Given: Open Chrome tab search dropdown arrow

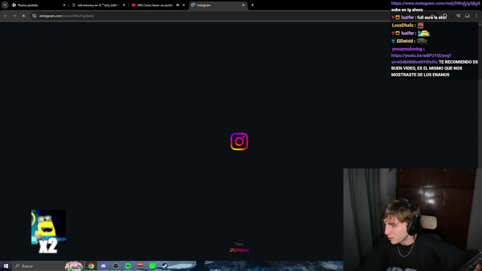Looking at the screenshot, I should pyautogui.click(x=5, y=5).
